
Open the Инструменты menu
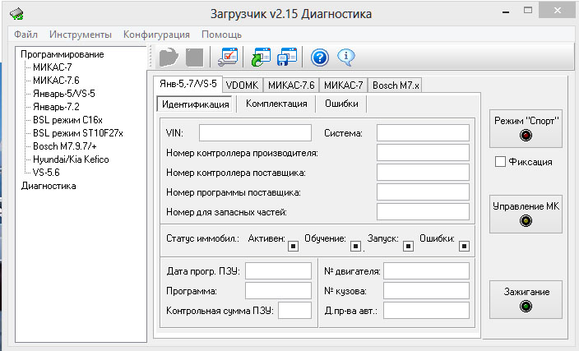[x=80, y=35]
